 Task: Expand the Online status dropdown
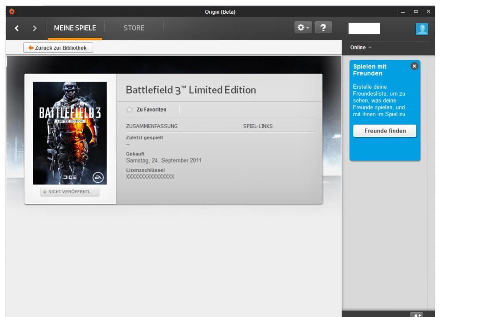click(x=361, y=48)
